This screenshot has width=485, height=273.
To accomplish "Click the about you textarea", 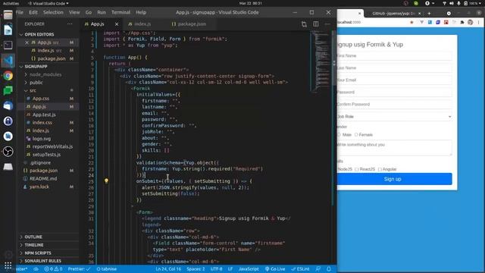I will tap(394, 148).
